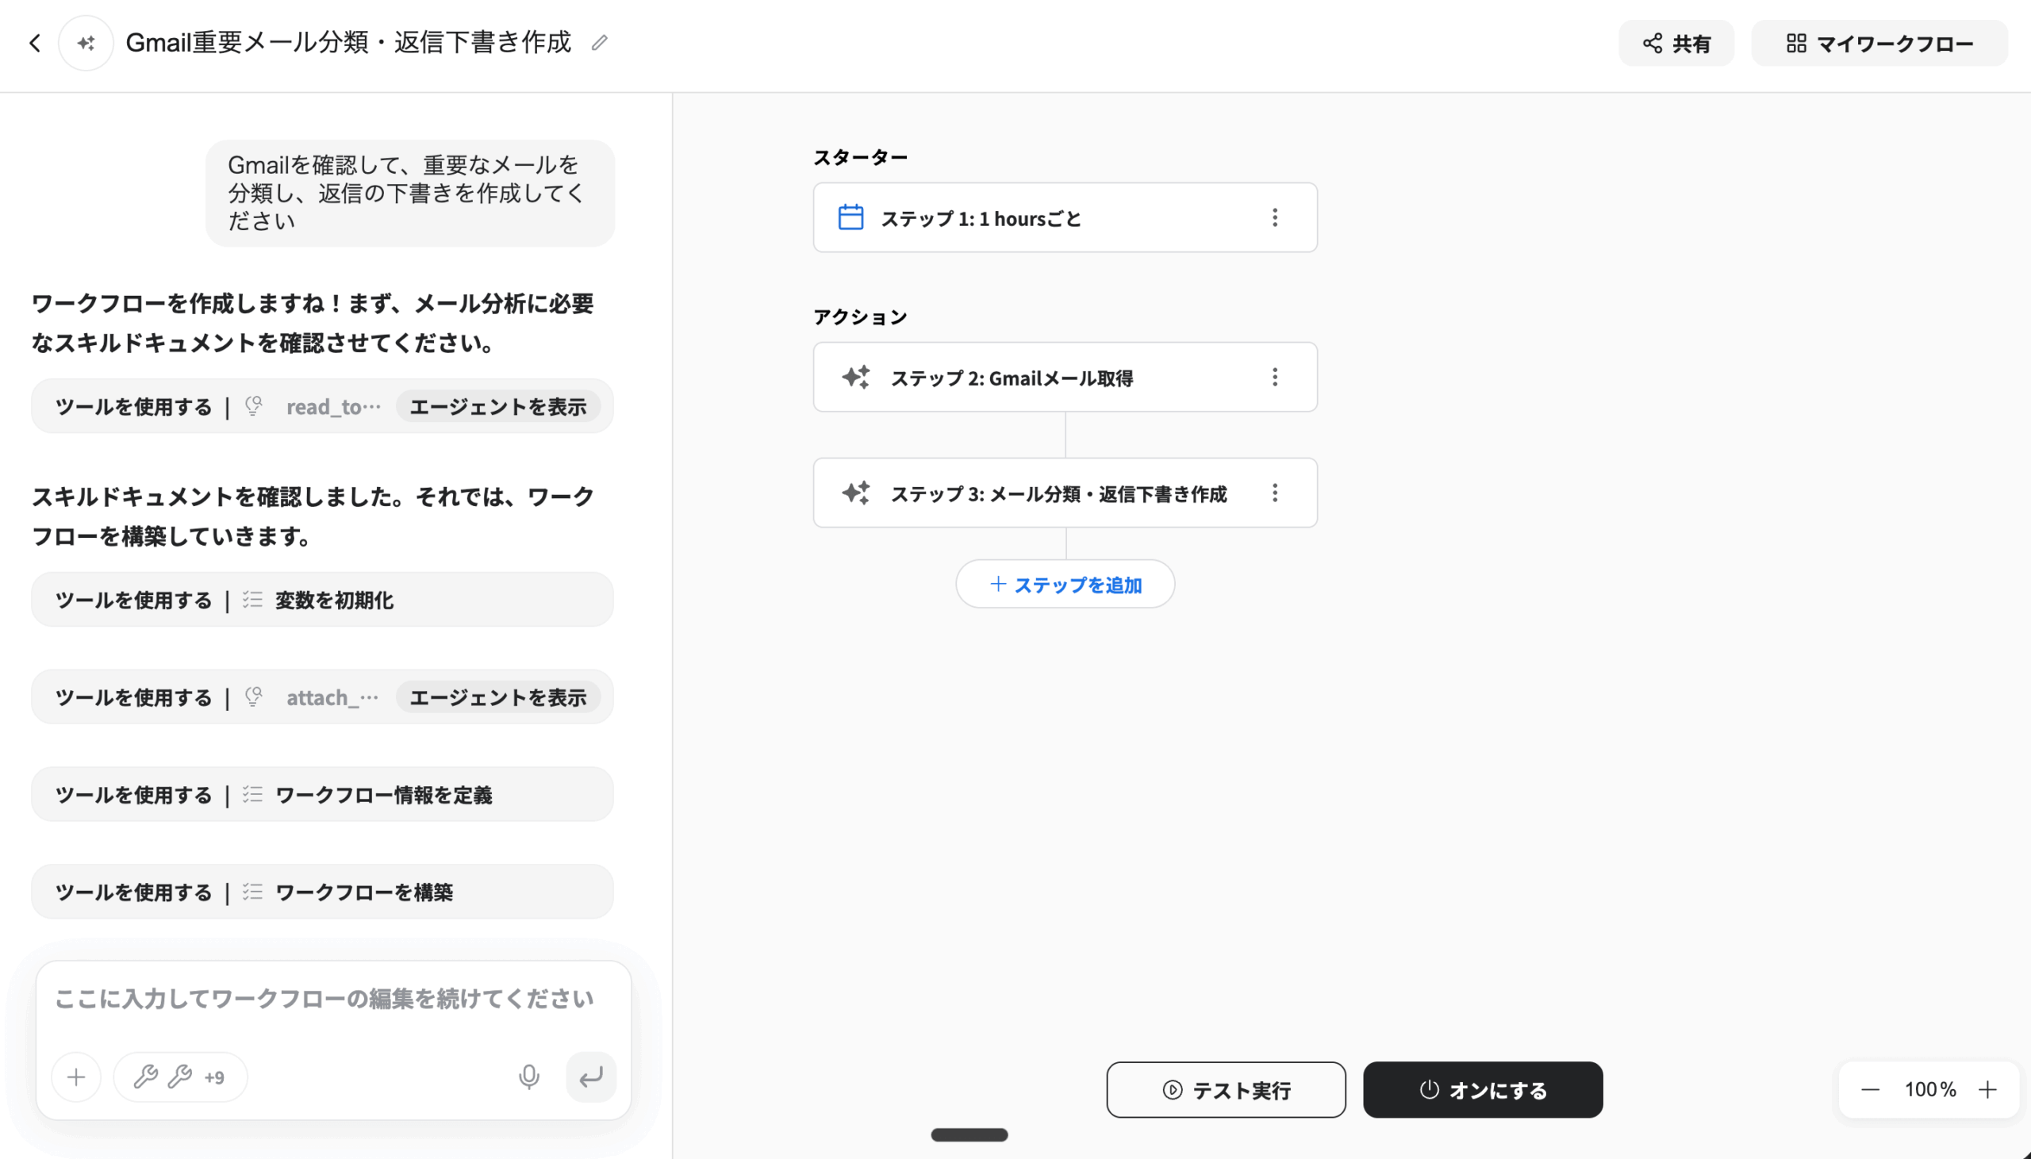Click the calendar icon on Step 1
The image size is (2031, 1159).
[850, 217]
